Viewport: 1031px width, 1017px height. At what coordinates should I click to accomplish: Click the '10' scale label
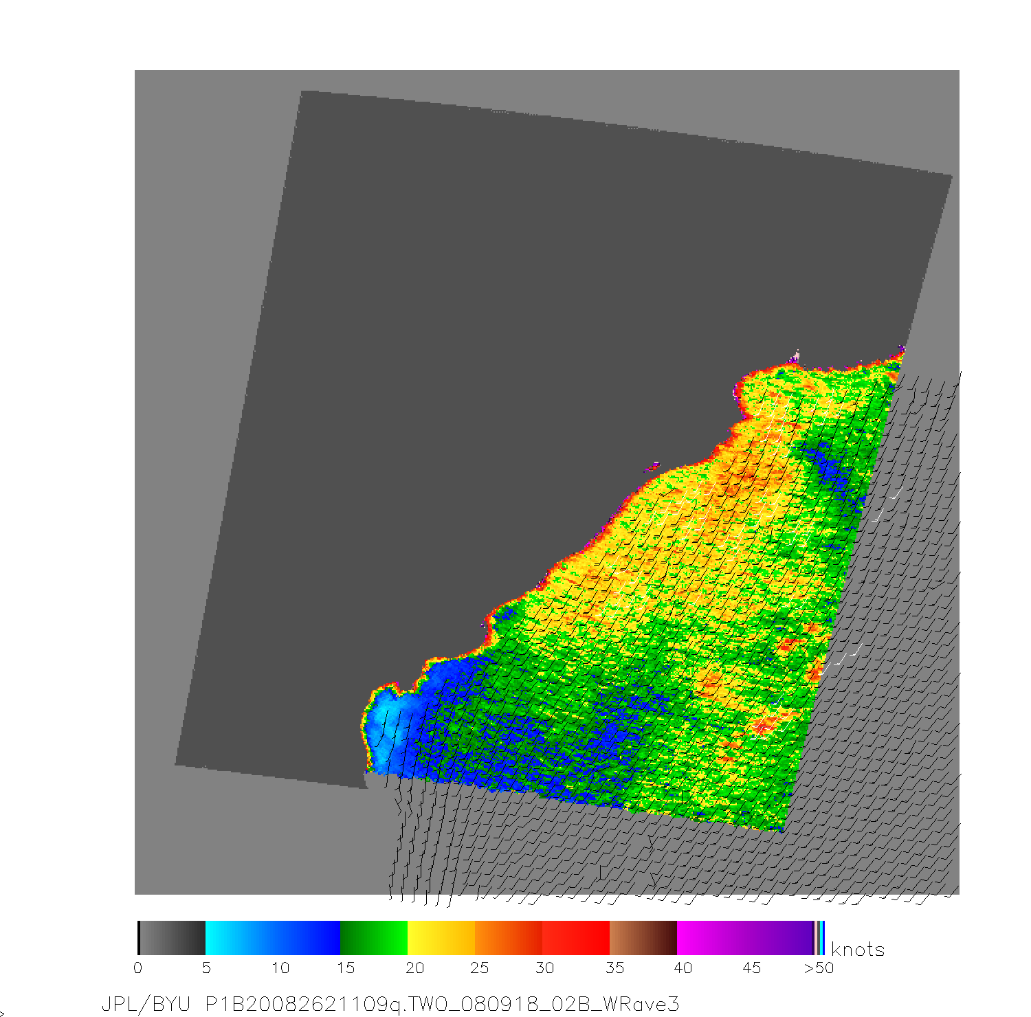(280, 968)
